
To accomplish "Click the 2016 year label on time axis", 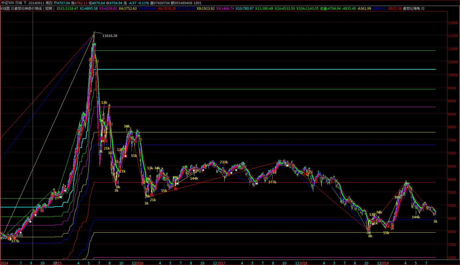I will click(140, 263).
